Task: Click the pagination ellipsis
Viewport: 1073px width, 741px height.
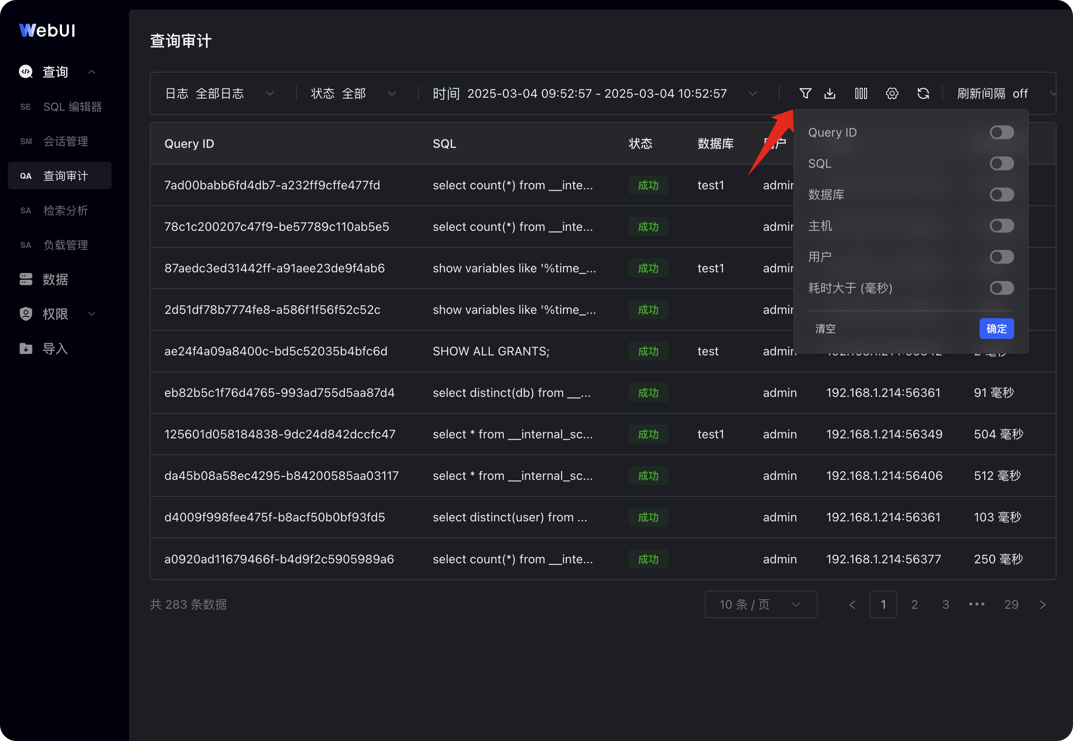Action: [977, 604]
